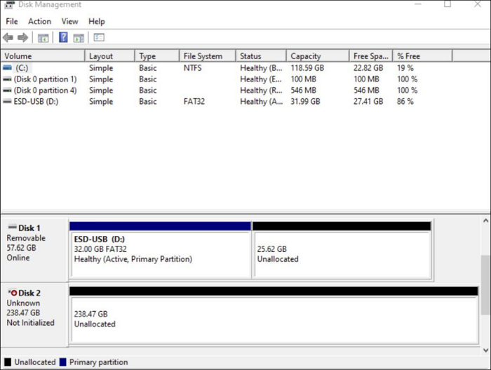Select the ESD-USB (D:) partition block
Screen dimensions: 491x370
tap(160, 253)
